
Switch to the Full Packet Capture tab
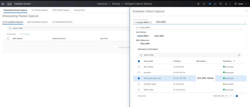point(40,10)
